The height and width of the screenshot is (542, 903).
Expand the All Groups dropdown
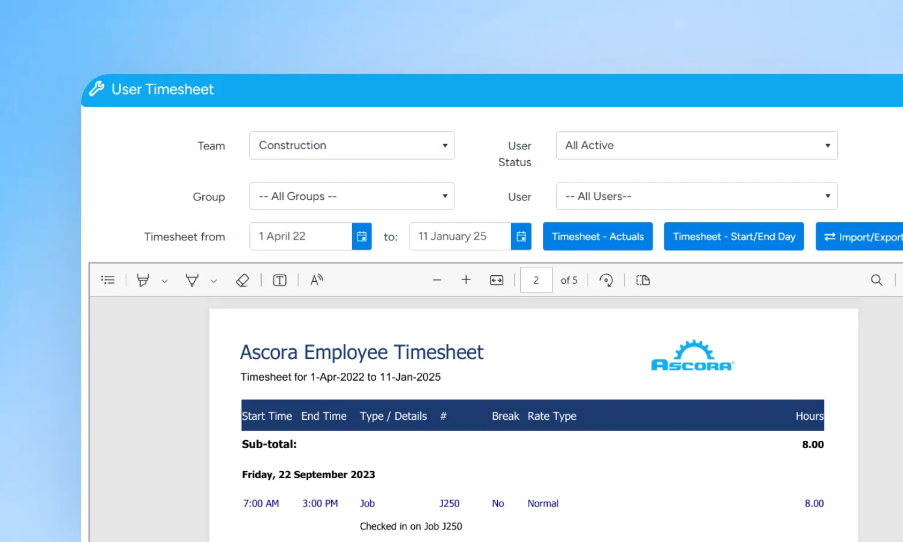pos(352,196)
